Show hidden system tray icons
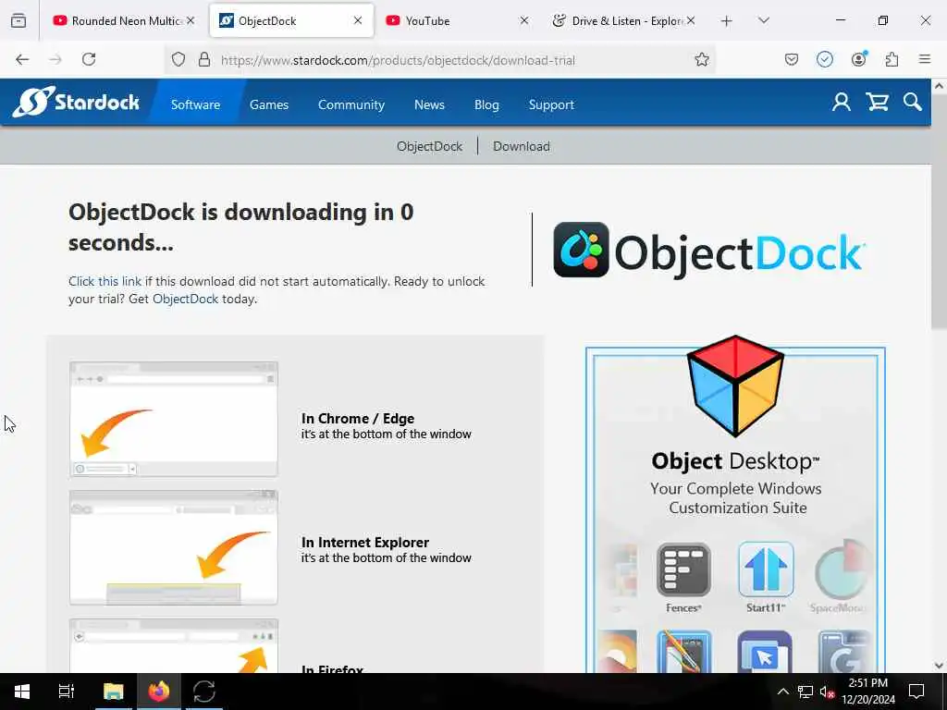The image size is (947, 710). coord(782,692)
